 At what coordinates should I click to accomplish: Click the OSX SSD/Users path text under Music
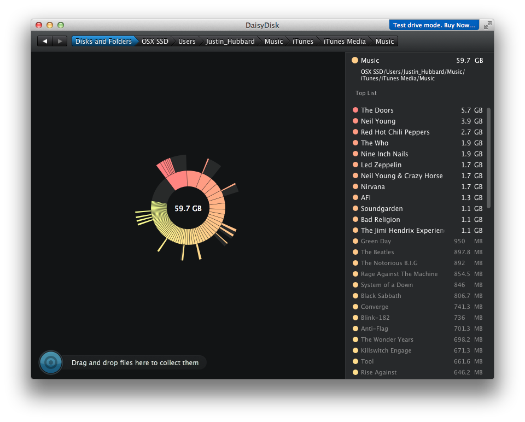412,75
